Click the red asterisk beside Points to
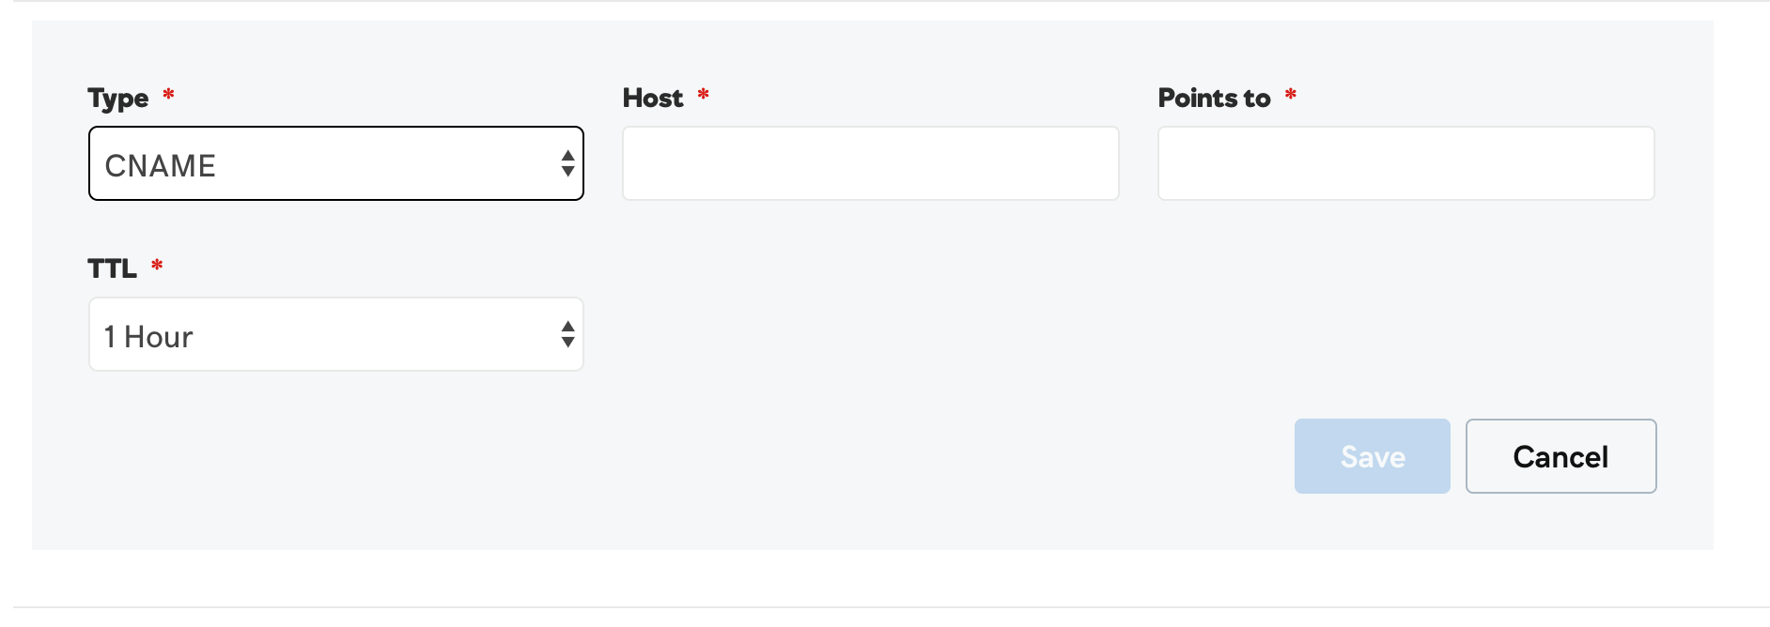This screenshot has width=1770, height=627. click(x=1291, y=94)
